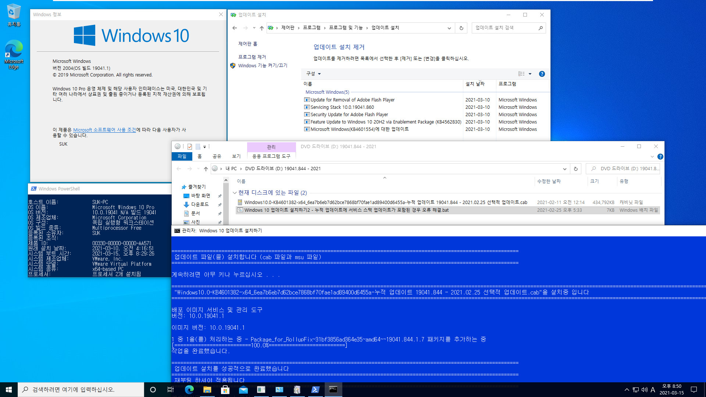706x397 pixels.
Task: Refresh the 업데이트 설치 window
Action: click(x=461, y=28)
